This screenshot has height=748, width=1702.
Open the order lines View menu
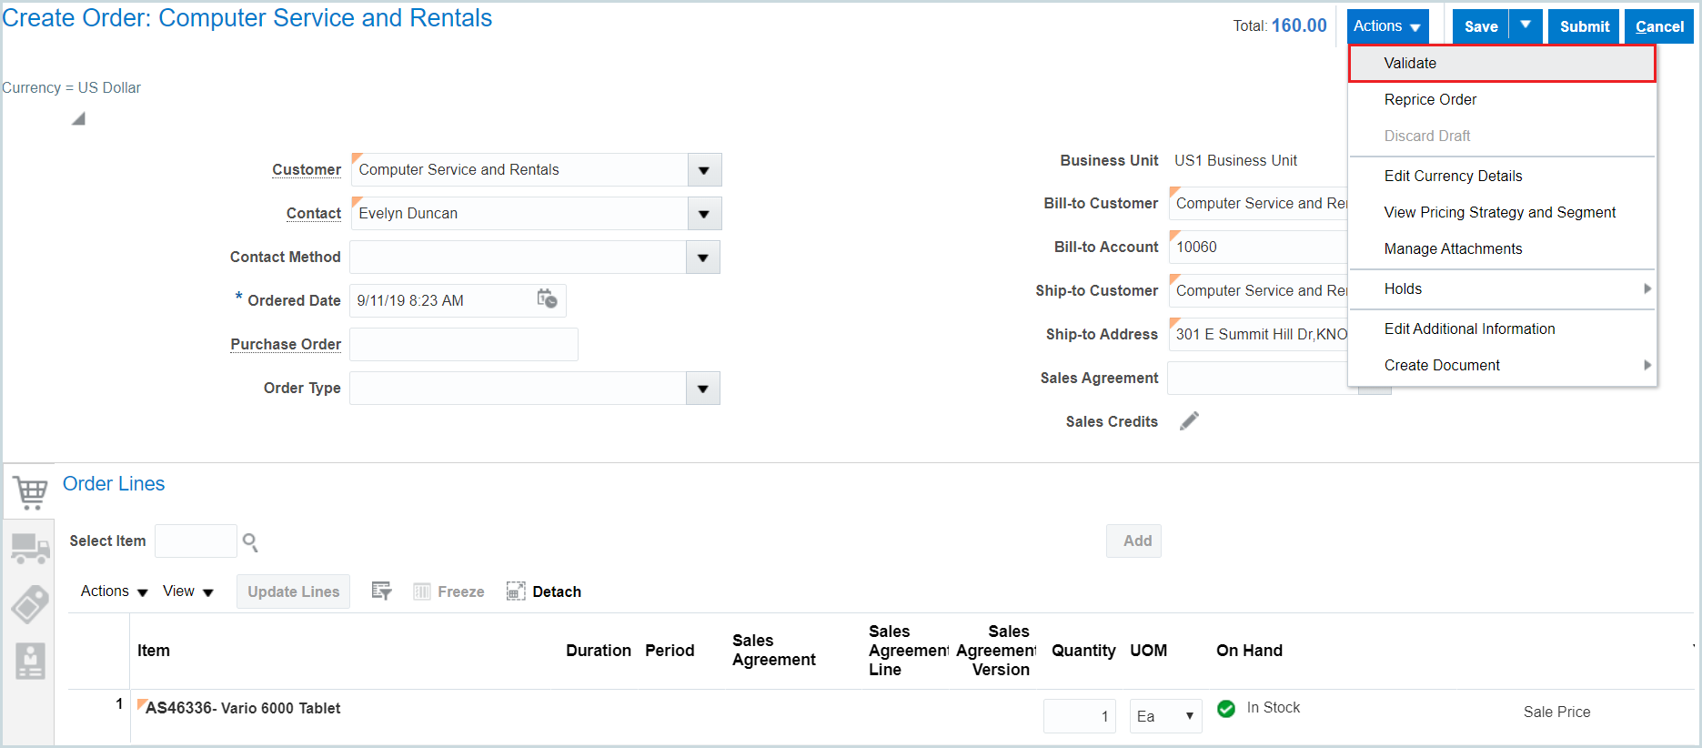(188, 591)
